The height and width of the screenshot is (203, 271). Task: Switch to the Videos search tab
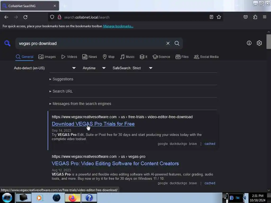coord(69,57)
